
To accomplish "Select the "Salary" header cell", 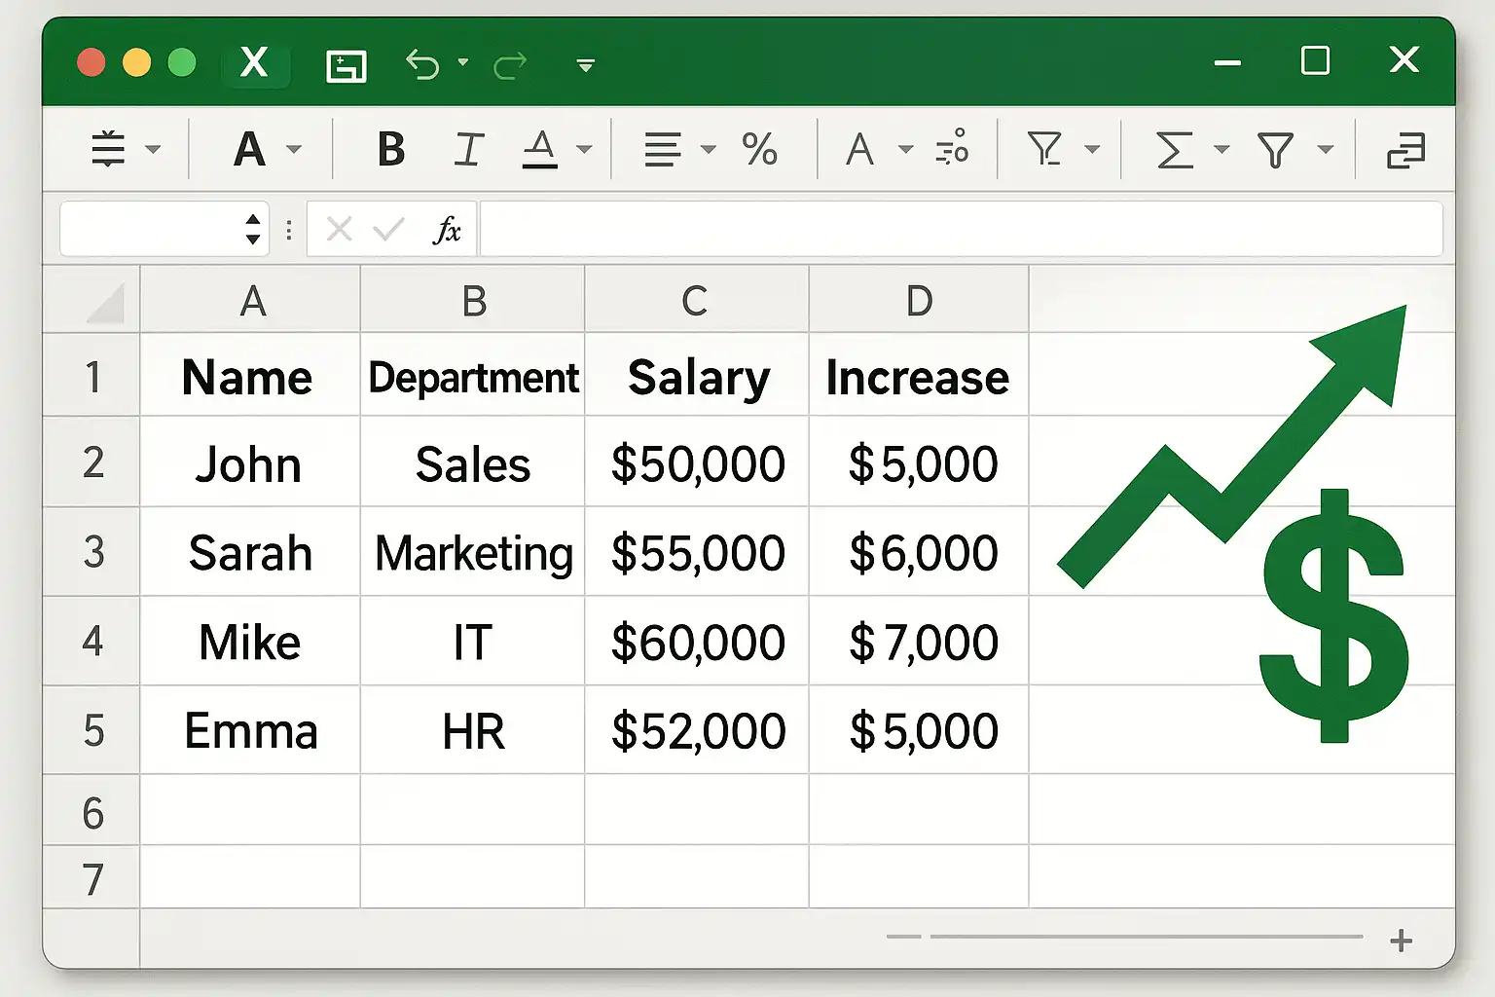I will point(697,376).
